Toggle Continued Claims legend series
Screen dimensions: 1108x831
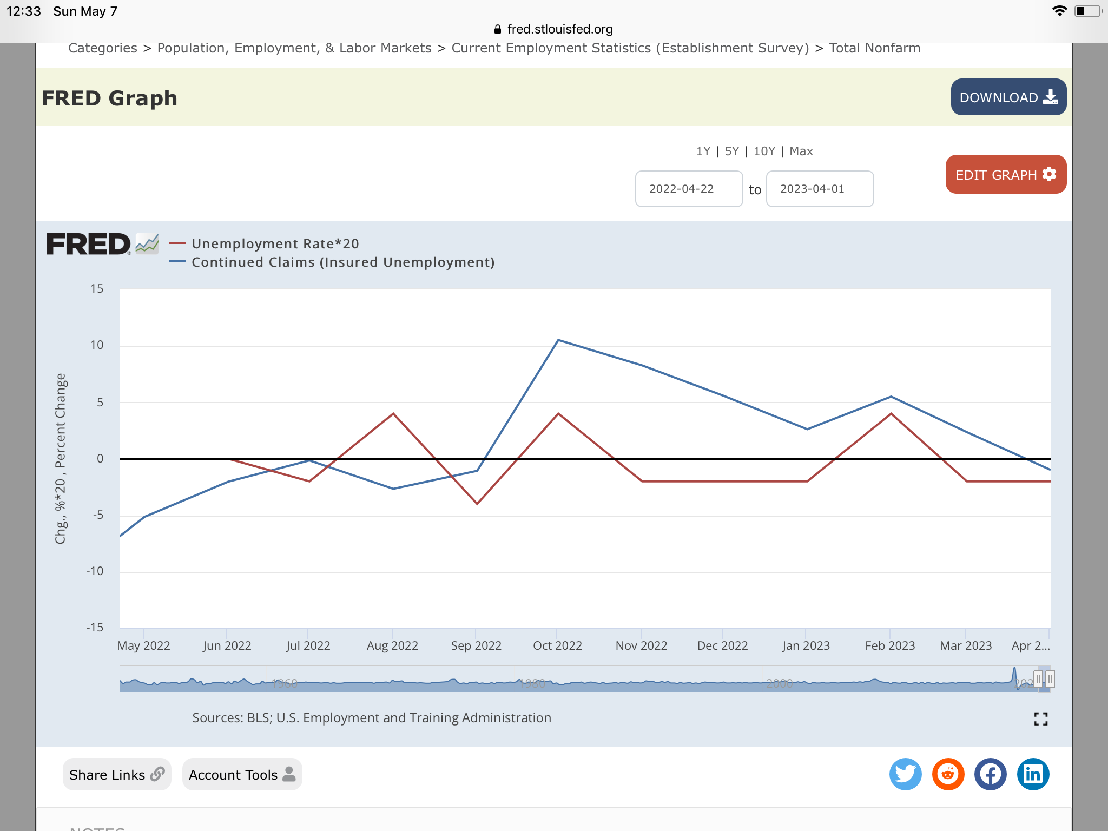(342, 262)
